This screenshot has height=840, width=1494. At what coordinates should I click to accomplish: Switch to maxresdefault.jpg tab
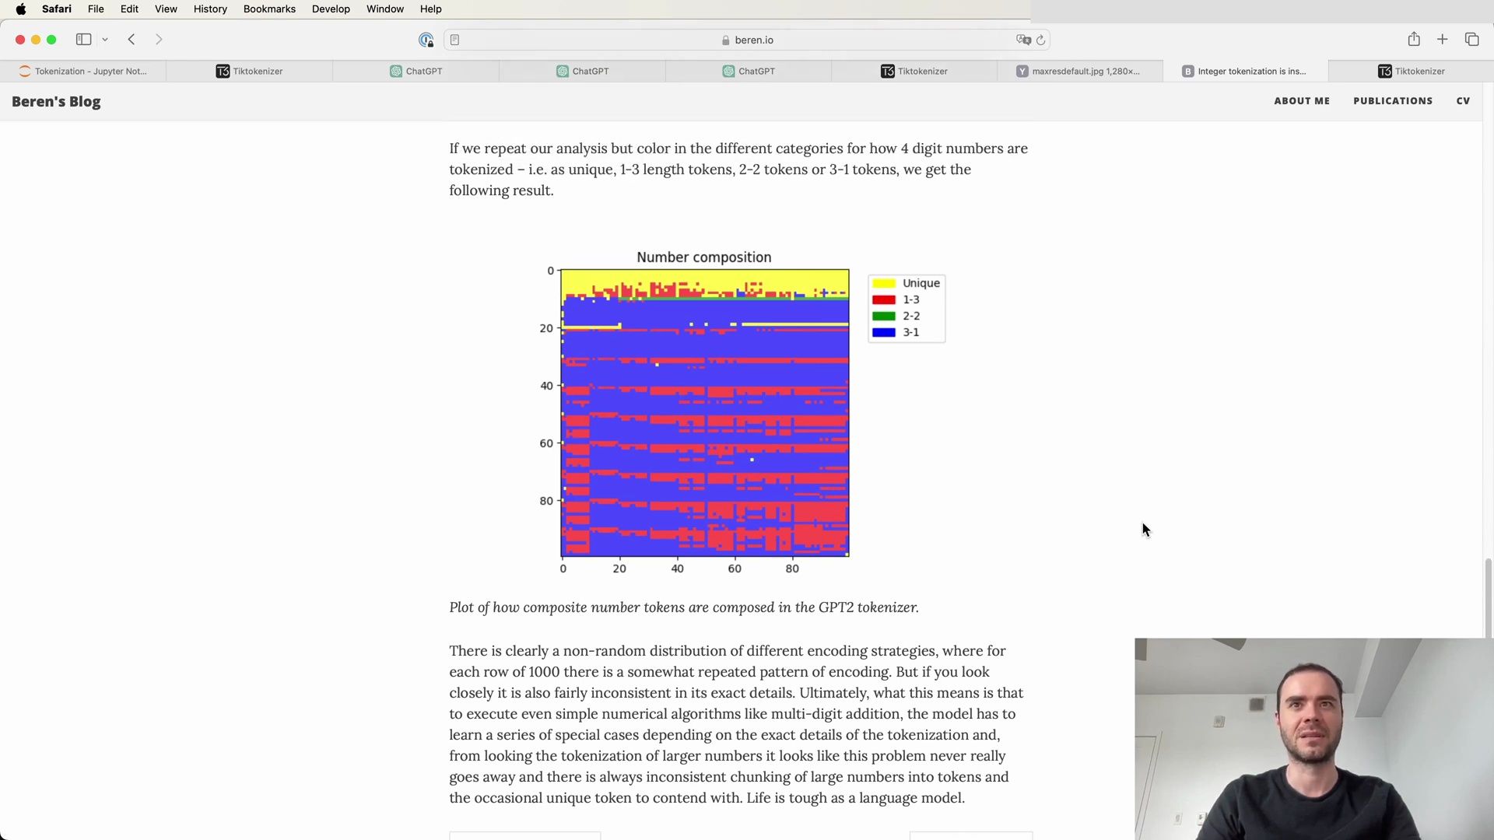click(x=1080, y=71)
